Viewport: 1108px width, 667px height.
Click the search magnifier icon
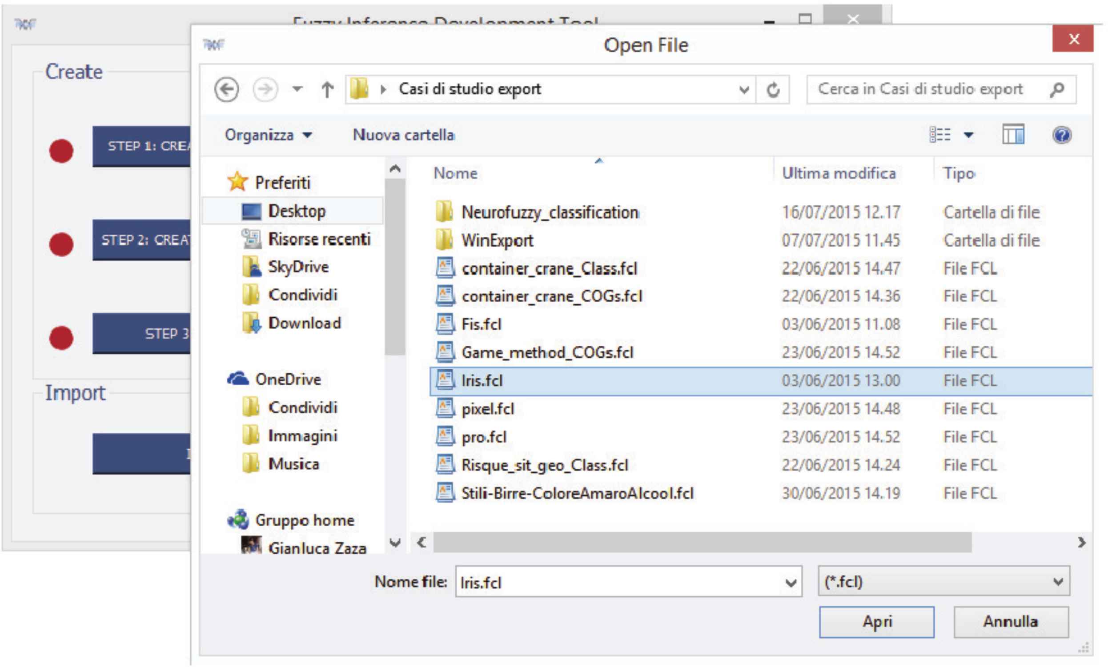(1057, 89)
